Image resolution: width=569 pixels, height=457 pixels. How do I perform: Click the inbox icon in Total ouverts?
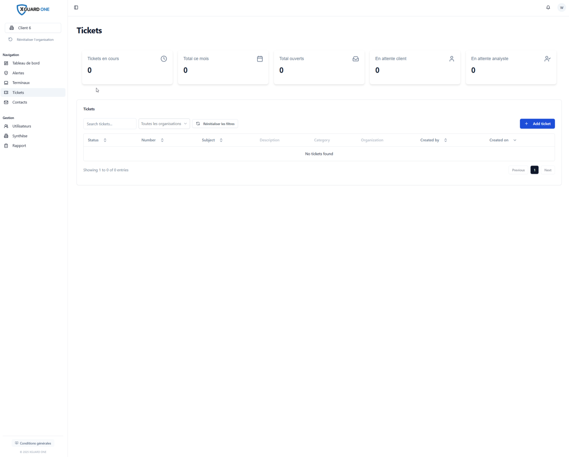tap(356, 59)
